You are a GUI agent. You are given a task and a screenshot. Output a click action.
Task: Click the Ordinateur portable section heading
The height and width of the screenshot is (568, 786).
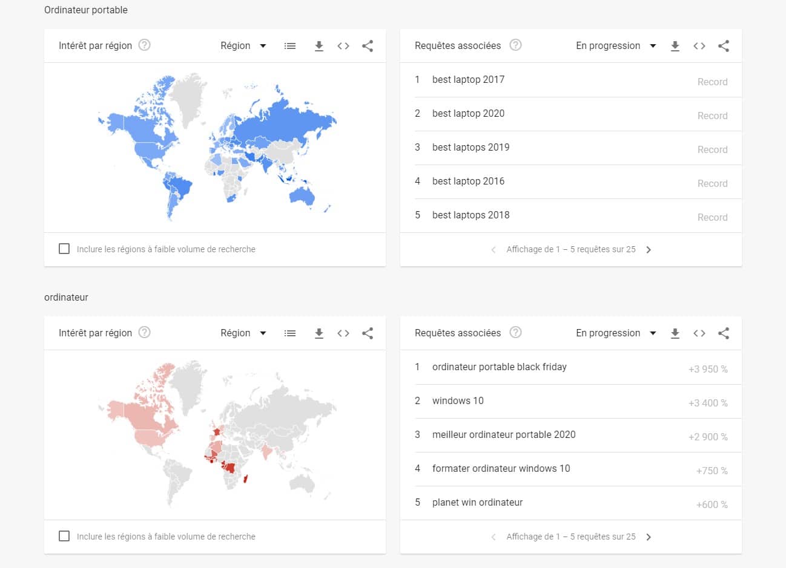pyautogui.click(x=86, y=10)
